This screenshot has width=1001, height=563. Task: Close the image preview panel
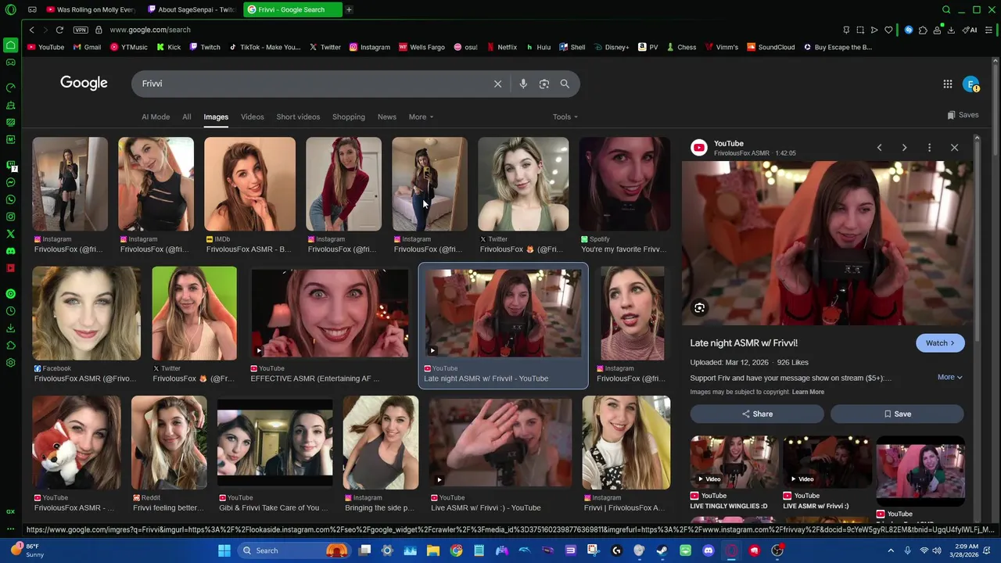point(954,148)
